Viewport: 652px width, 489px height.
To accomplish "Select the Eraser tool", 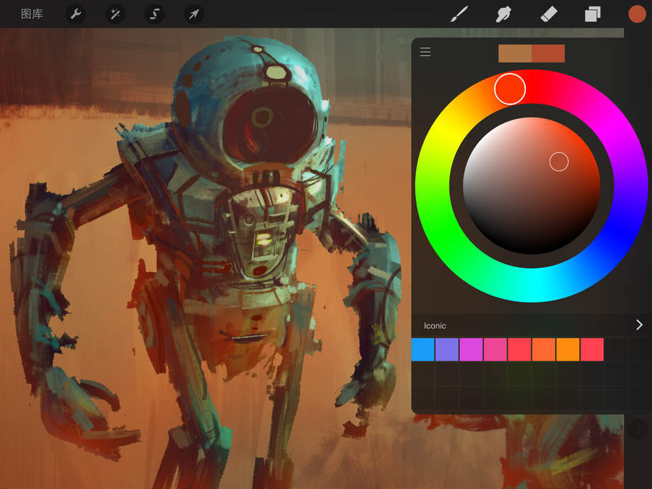I will coord(549,14).
